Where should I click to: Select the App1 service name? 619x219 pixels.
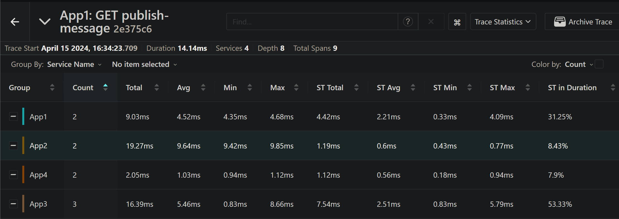click(38, 117)
